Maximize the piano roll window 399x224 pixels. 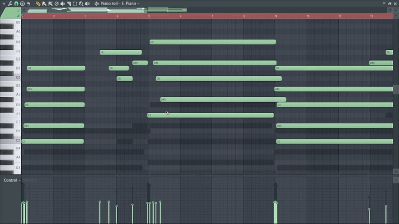coord(389,4)
